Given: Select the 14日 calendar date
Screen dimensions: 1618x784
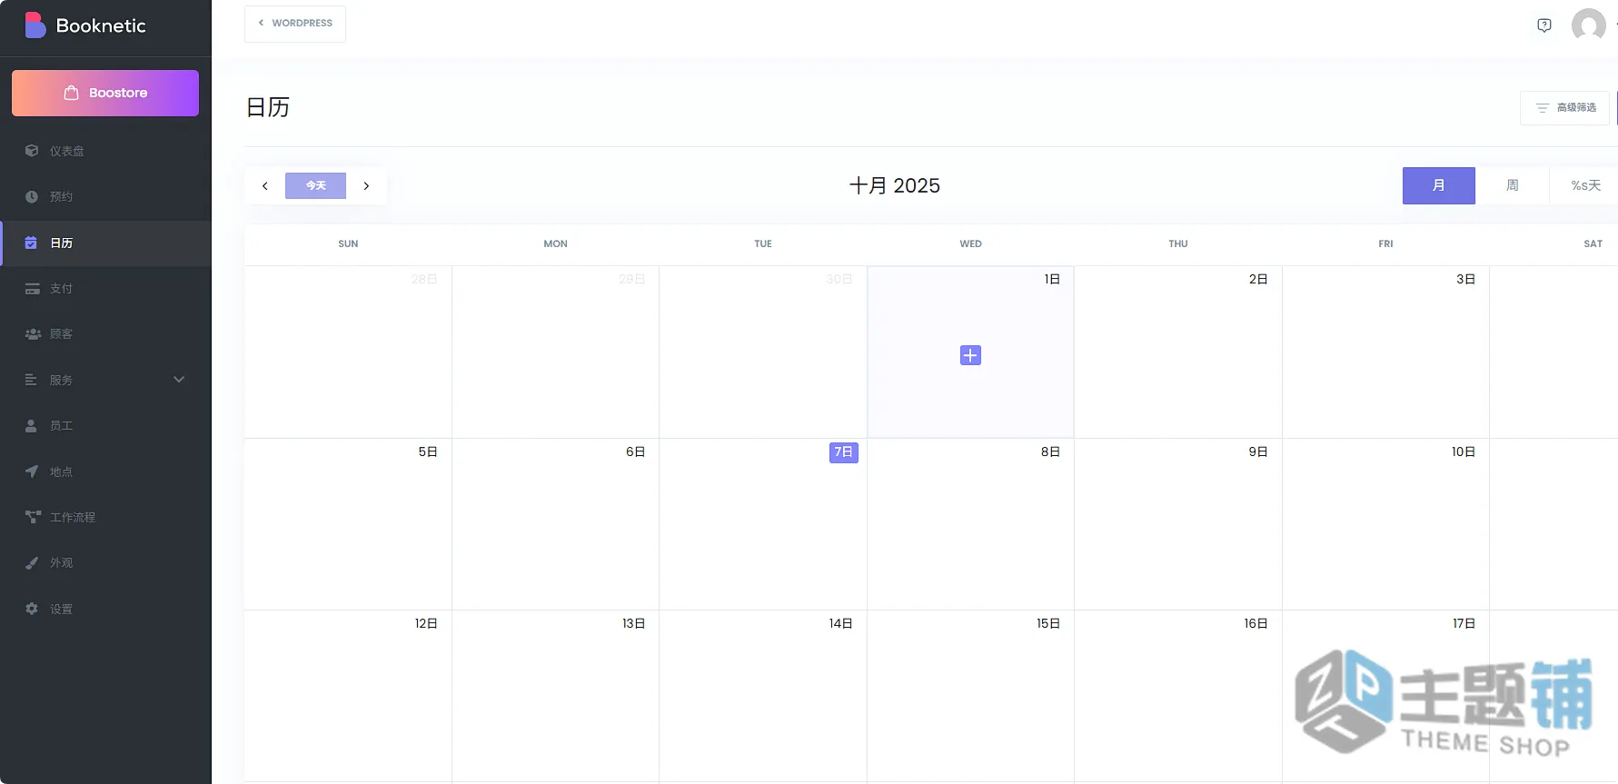Looking at the screenshot, I should pyautogui.click(x=840, y=623).
